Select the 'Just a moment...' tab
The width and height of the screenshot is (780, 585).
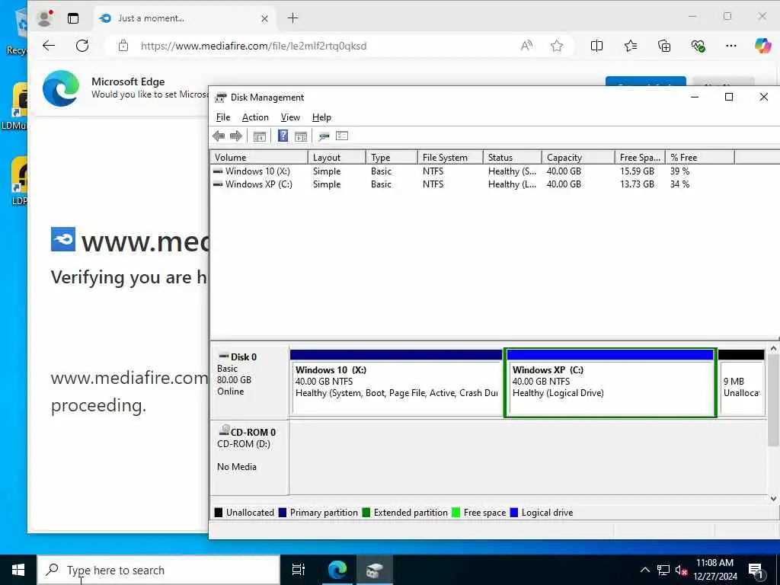click(184, 18)
